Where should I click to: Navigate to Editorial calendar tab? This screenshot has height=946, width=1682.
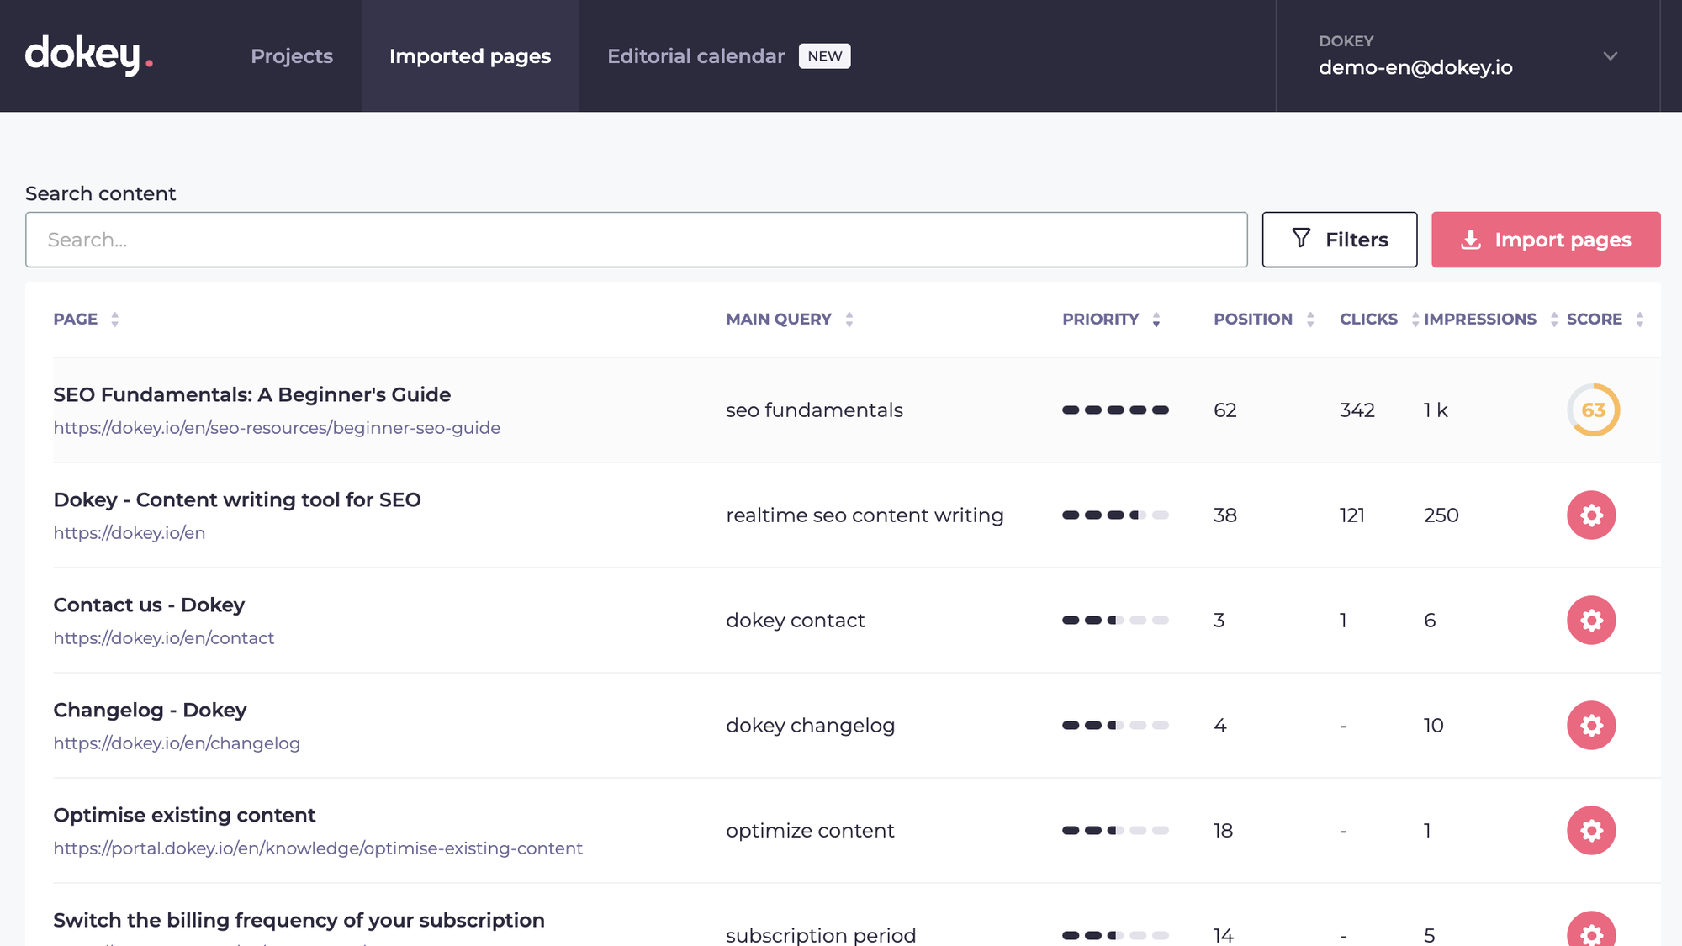[x=695, y=55]
